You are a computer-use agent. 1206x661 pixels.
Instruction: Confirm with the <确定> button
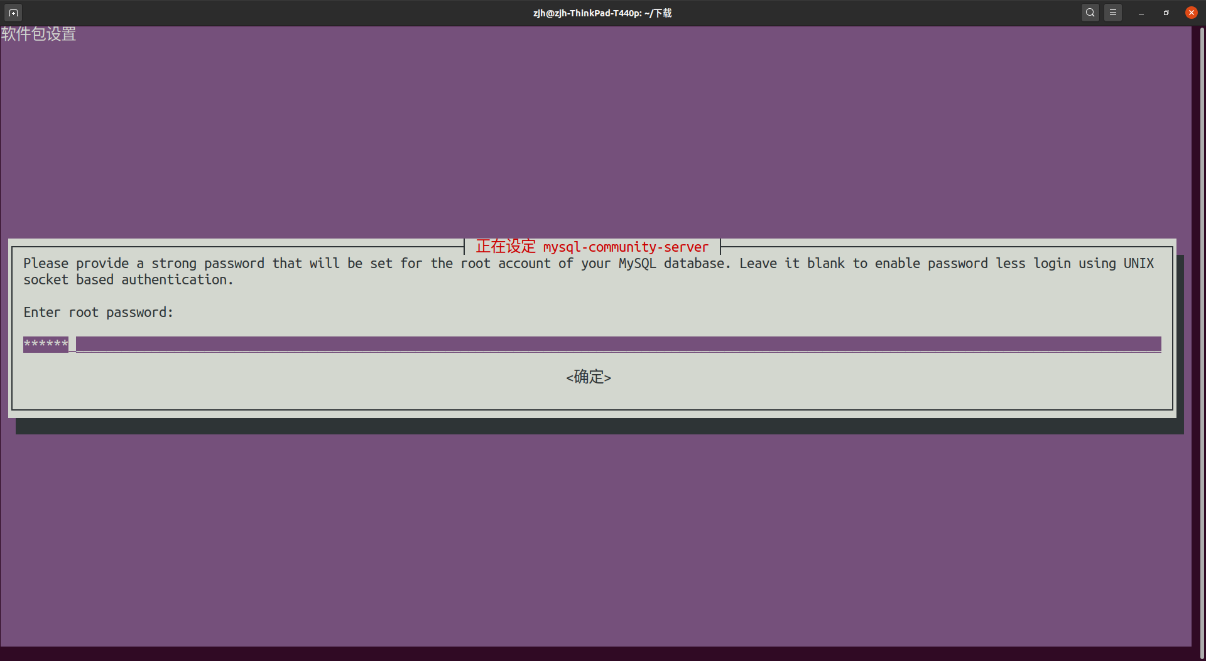pyautogui.click(x=589, y=377)
